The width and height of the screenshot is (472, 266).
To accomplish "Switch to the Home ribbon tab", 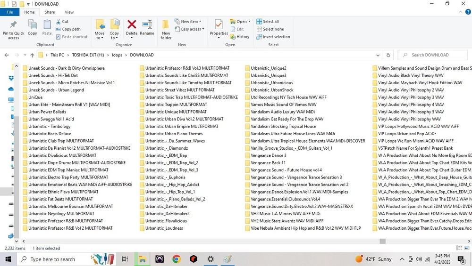I will coord(29,12).
